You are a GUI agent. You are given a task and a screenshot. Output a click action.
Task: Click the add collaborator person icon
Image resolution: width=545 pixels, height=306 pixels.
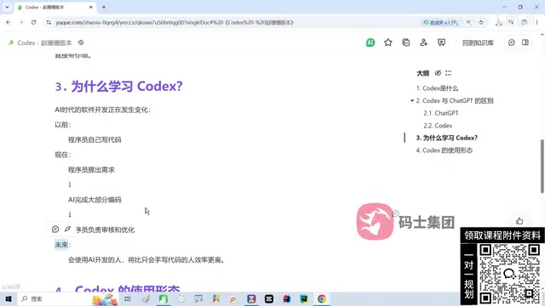coord(423,42)
